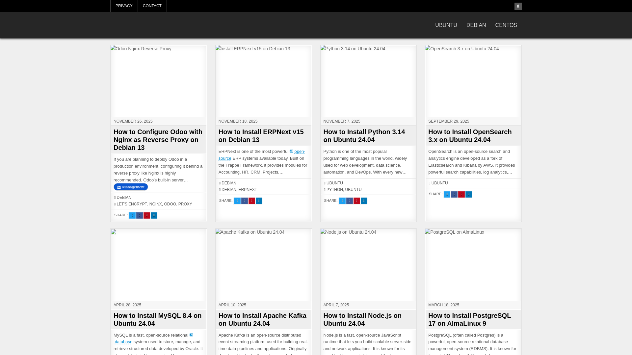Share the OpenSearch 3.x post on Facebook
The width and height of the screenshot is (632, 355).
(454, 194)
